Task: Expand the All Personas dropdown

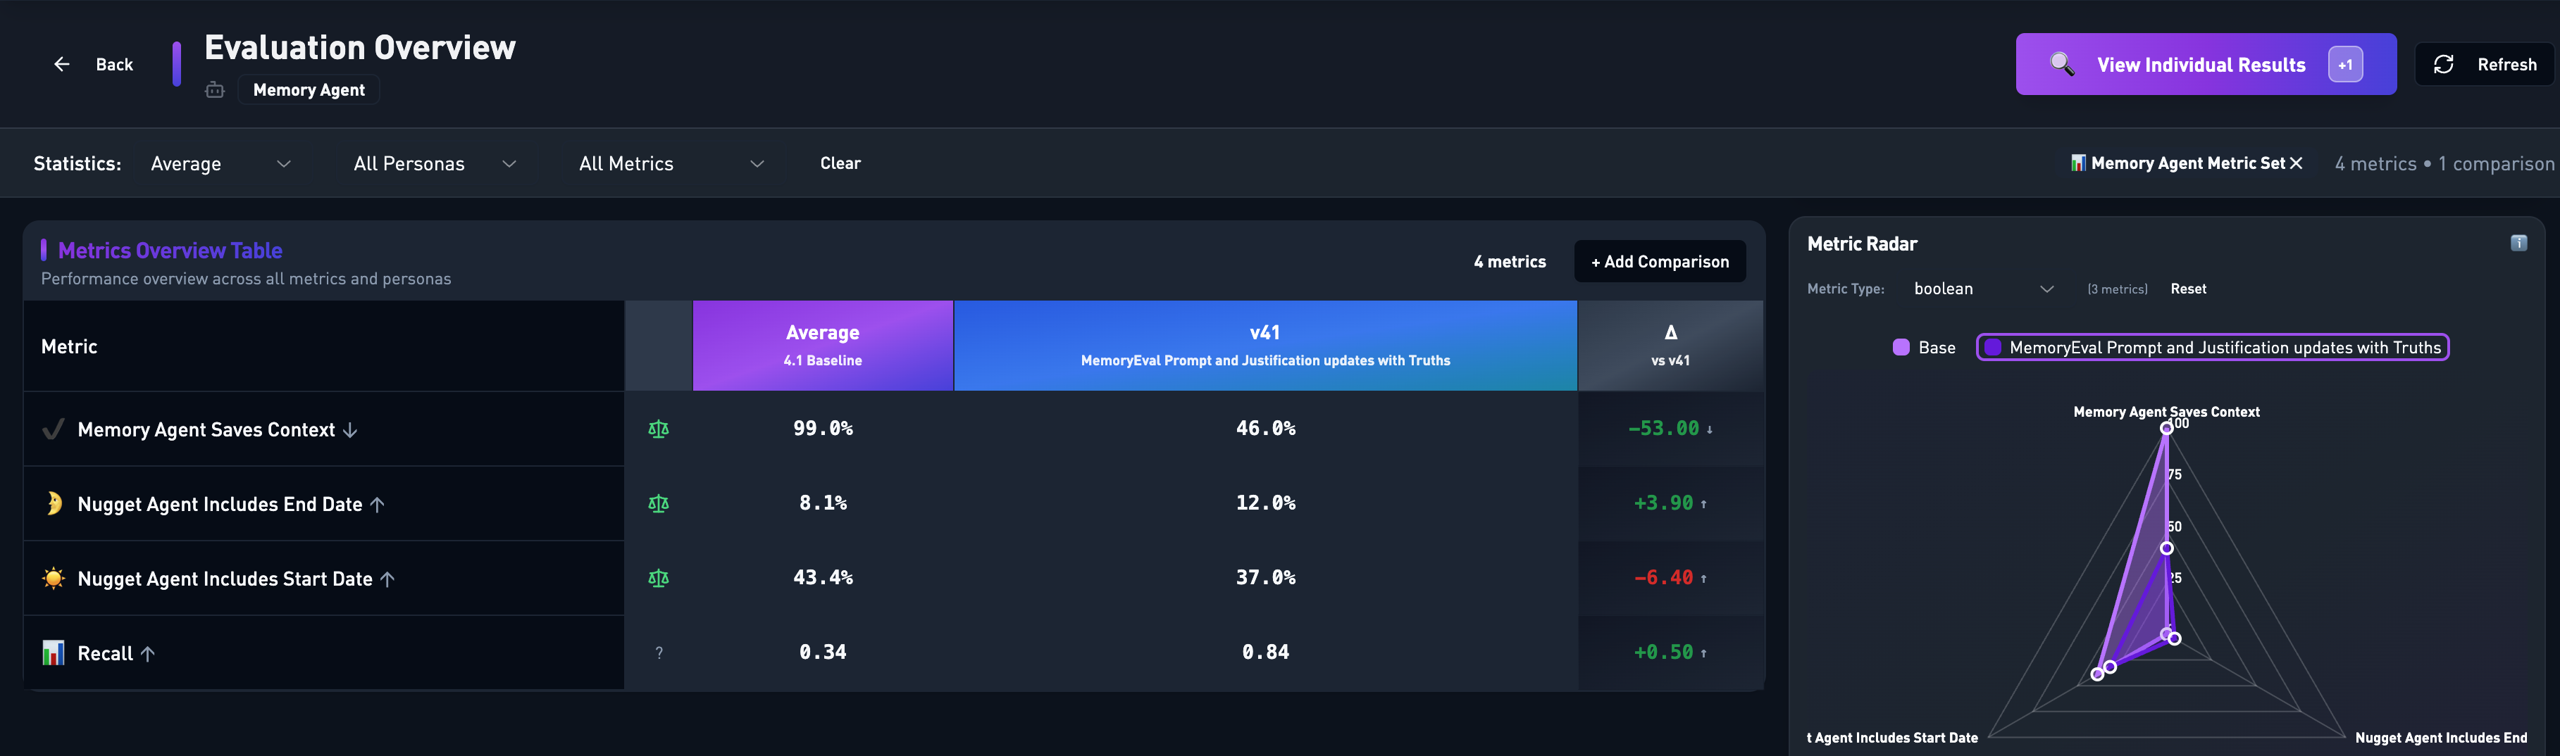Action: point(433,164)
